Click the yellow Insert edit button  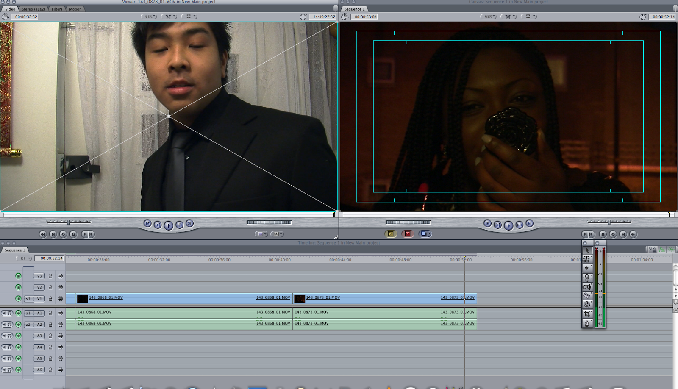pos(391,233)
